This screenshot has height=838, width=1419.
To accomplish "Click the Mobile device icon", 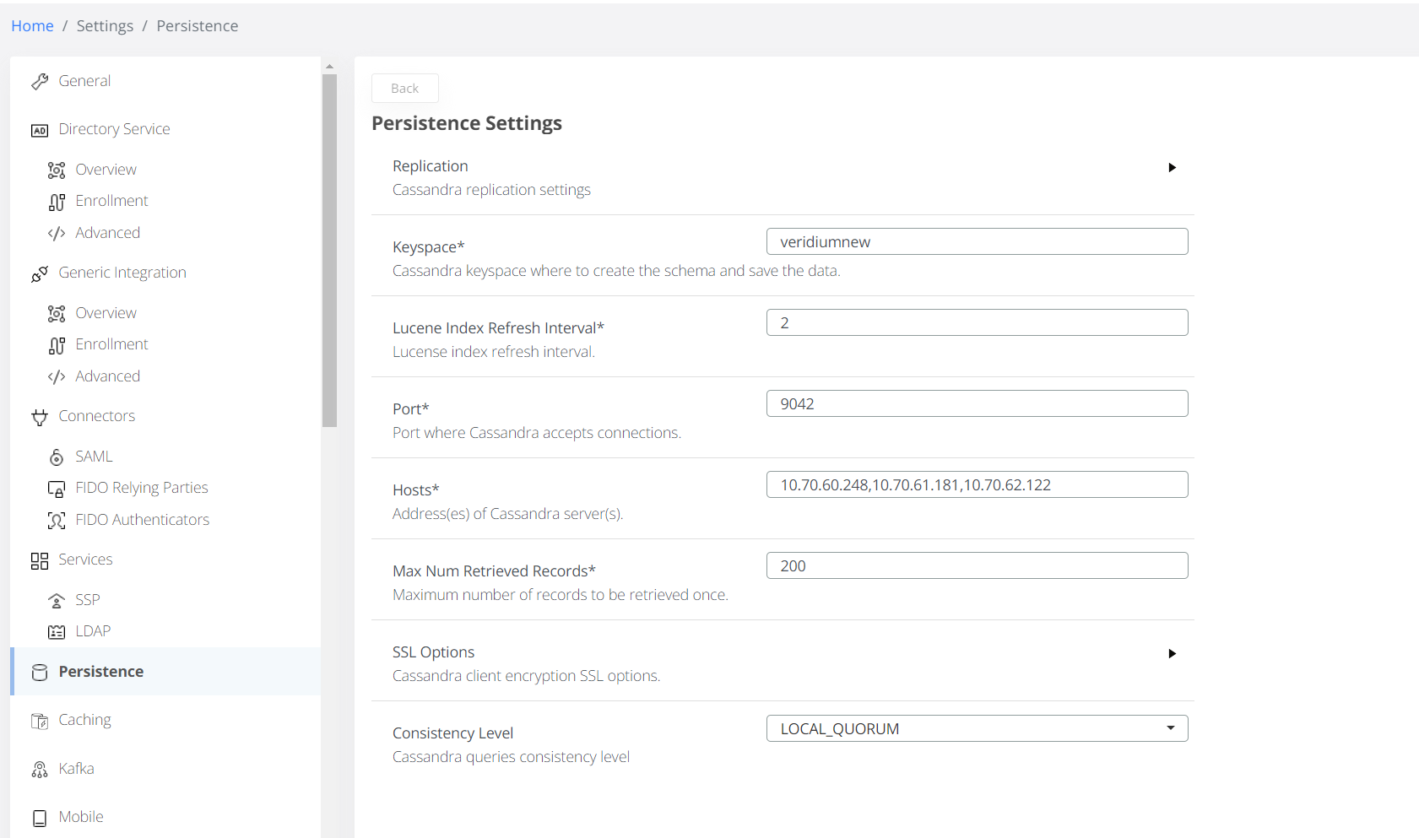I will 40,818.
